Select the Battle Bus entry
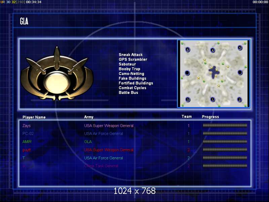This screenshot has width=269, height=202. [128, 93]
